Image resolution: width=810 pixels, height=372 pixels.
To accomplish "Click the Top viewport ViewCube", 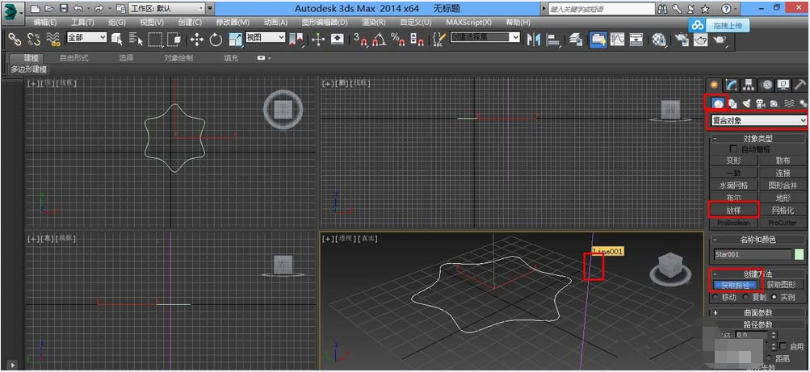I will click(282, 109).
